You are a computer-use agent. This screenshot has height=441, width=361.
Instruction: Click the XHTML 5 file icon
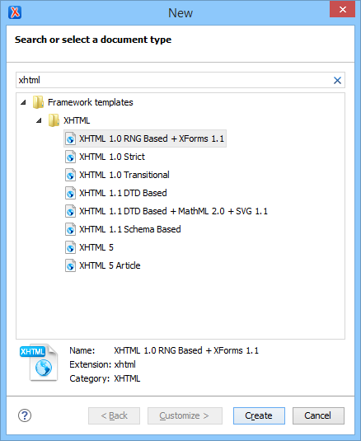click(x=70, y=248)
